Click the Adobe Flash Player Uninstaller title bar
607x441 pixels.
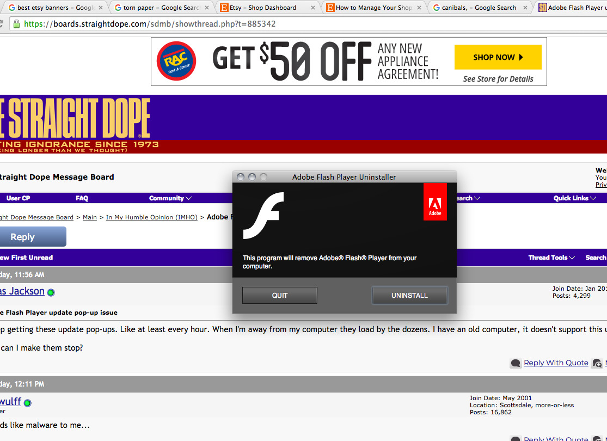(344, 177)
